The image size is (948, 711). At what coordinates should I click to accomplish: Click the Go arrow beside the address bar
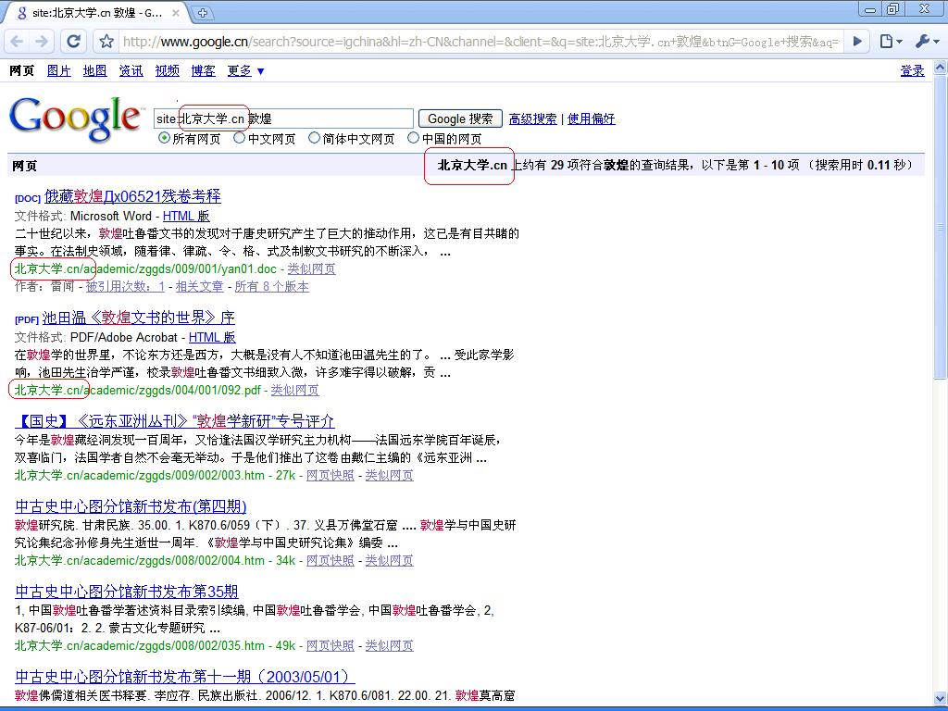857,41
